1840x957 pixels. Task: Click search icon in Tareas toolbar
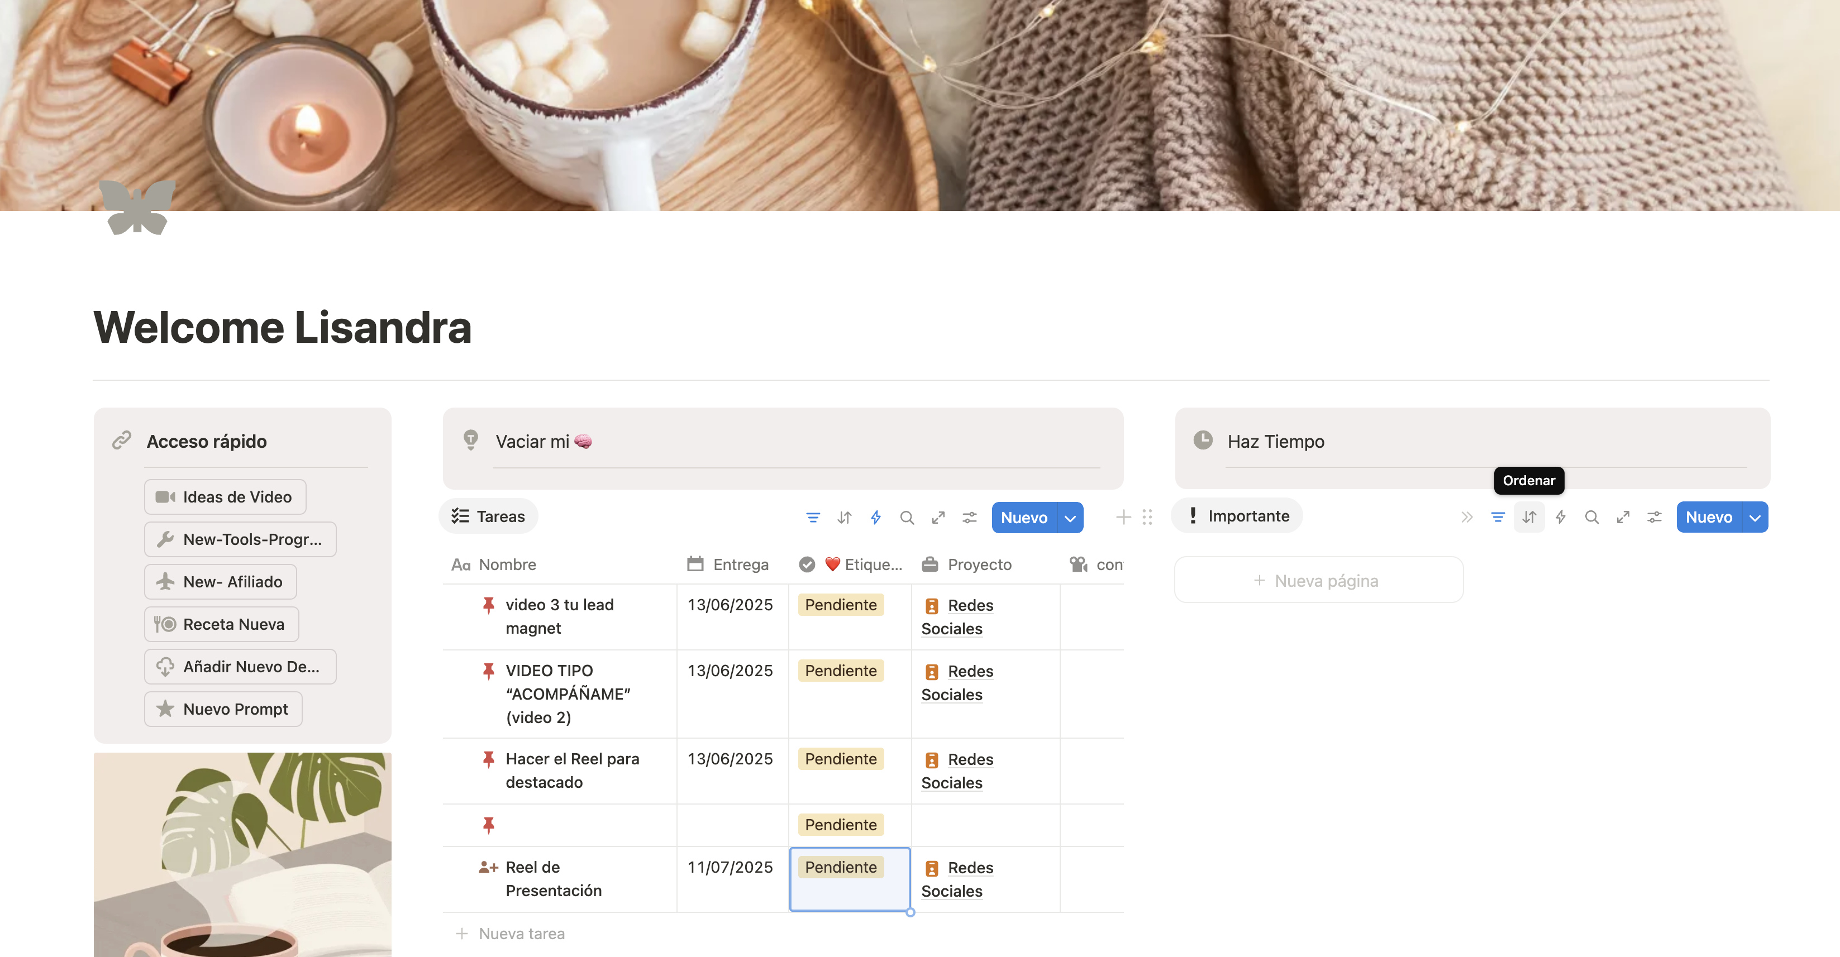click(907, 517)
